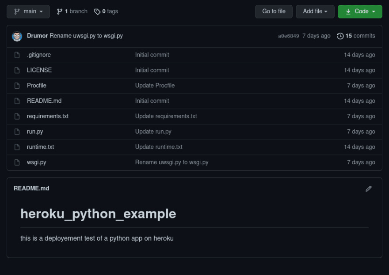Click the heroku_python_example heading
The image size is (389, 275).
(x=98, y=214)
